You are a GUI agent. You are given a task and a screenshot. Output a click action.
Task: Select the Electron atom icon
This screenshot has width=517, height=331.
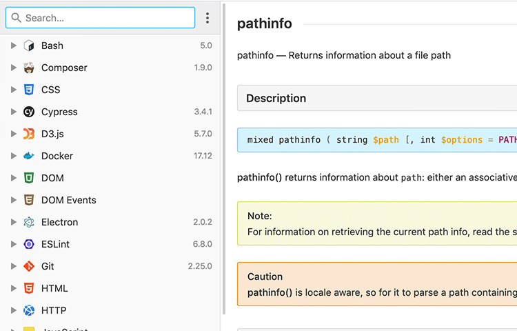pyautogui.click(x=29, y=222)
